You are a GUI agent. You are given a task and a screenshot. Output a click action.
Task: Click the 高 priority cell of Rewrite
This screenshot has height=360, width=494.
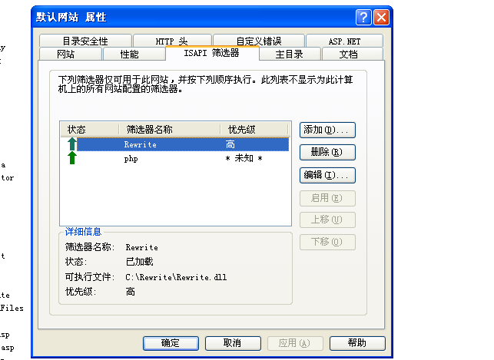pyautogui.click(x=230, y=144)
